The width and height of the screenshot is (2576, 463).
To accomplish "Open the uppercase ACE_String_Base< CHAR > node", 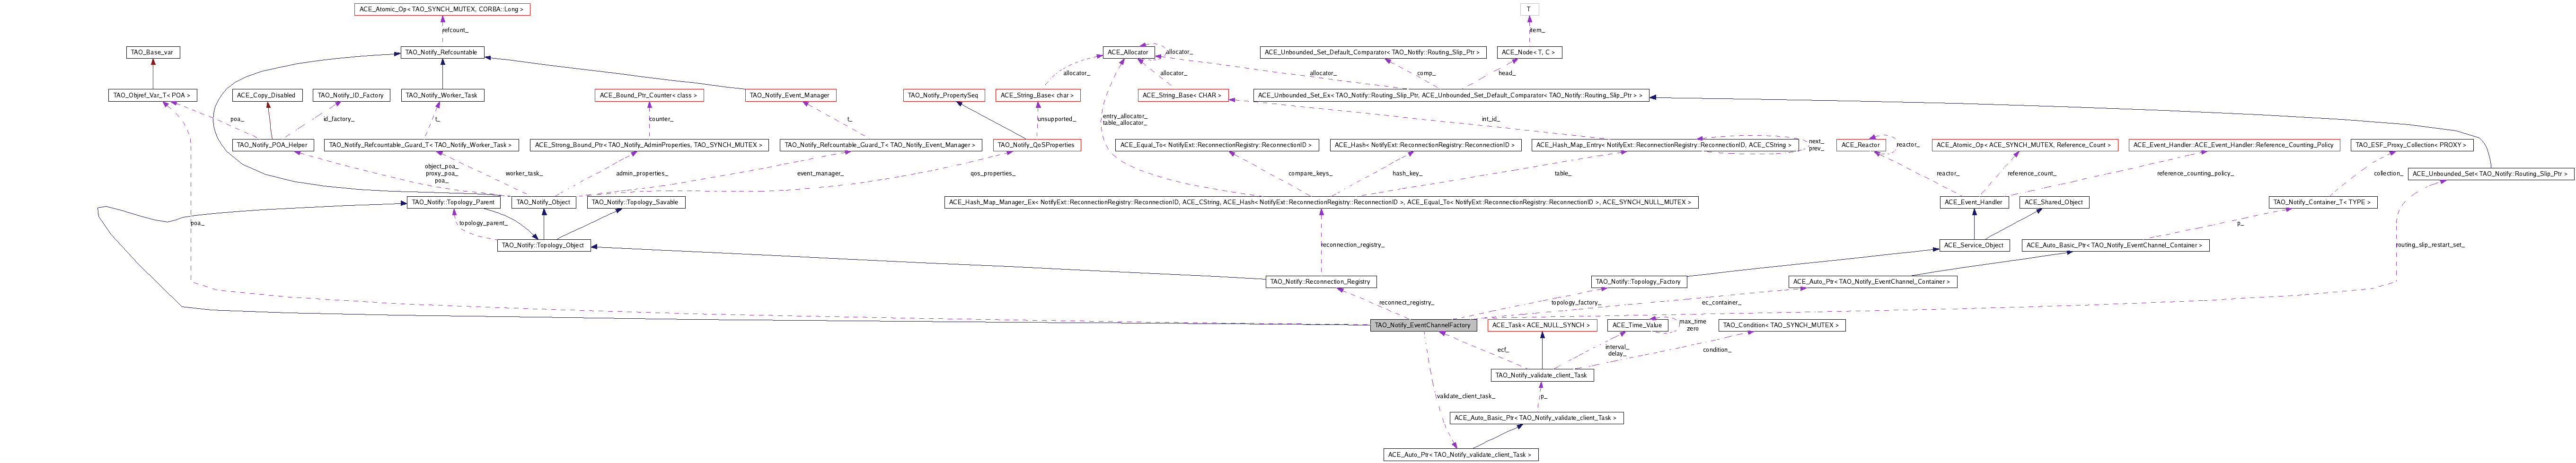I will click(1183, 95).
